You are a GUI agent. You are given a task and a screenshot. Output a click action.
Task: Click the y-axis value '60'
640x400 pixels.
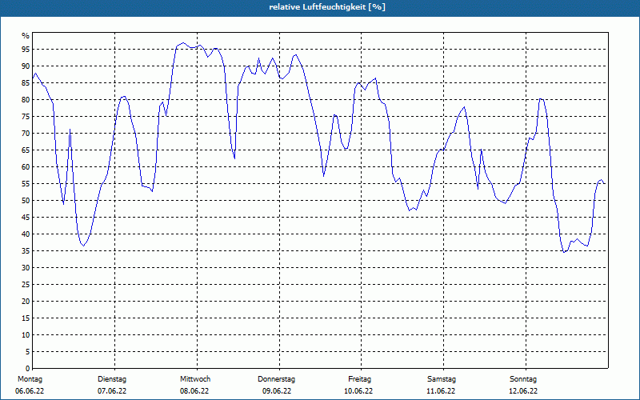(26, 167)
